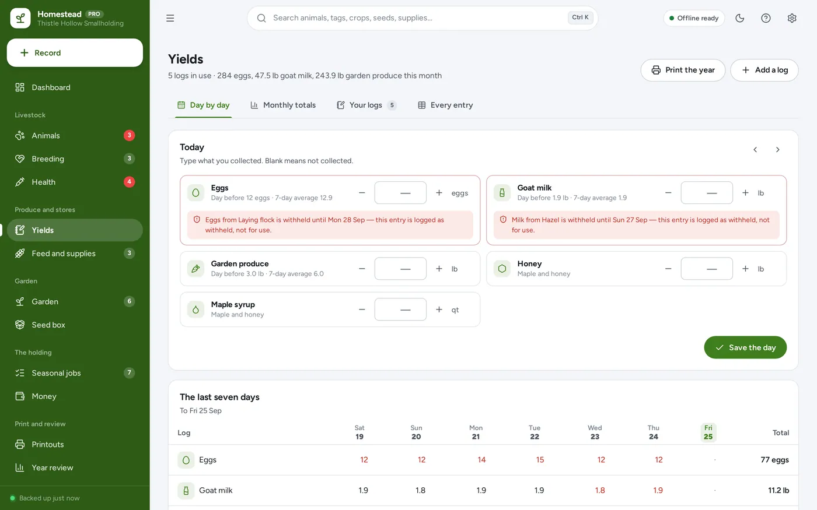This screenshot has height=510, width=817.
Task: Click the Goat milk bottle icon
Action: click(x=502, y=193)
